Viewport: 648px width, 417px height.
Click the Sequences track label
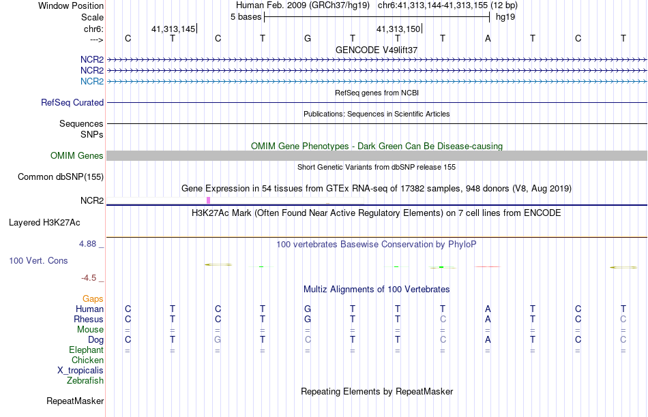(81, 123)
